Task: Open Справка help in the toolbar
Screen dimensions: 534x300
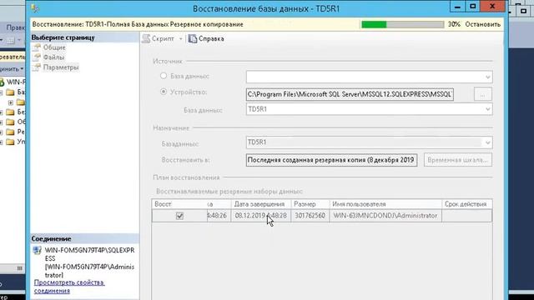Action: click(x=206, y=39)
